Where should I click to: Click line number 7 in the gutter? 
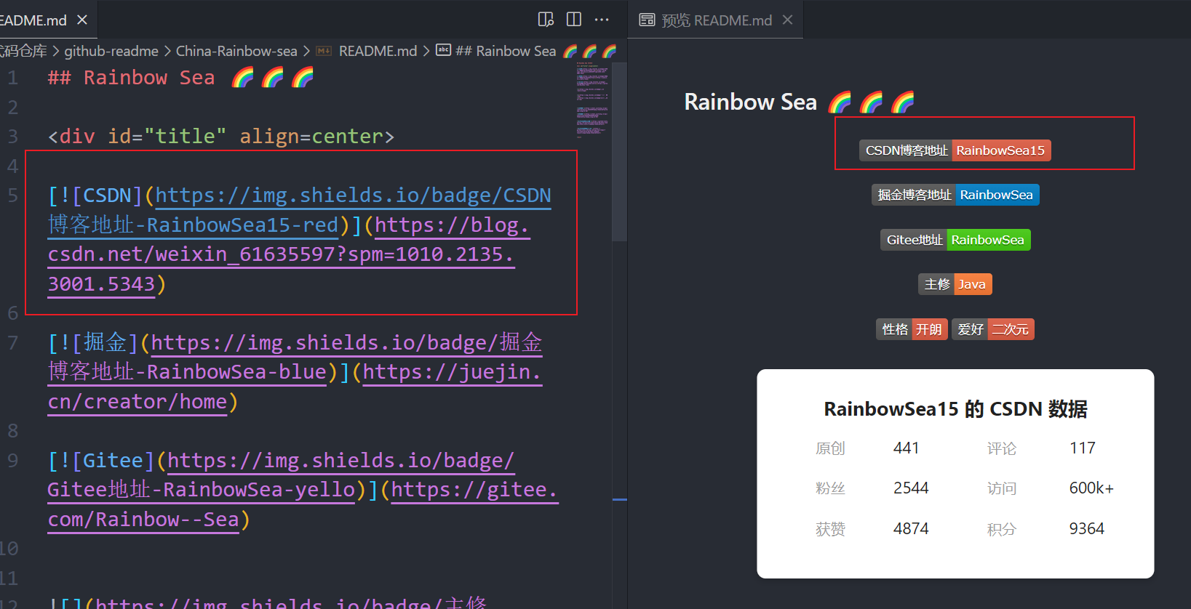pyautogui.click(x=13, y=342)
